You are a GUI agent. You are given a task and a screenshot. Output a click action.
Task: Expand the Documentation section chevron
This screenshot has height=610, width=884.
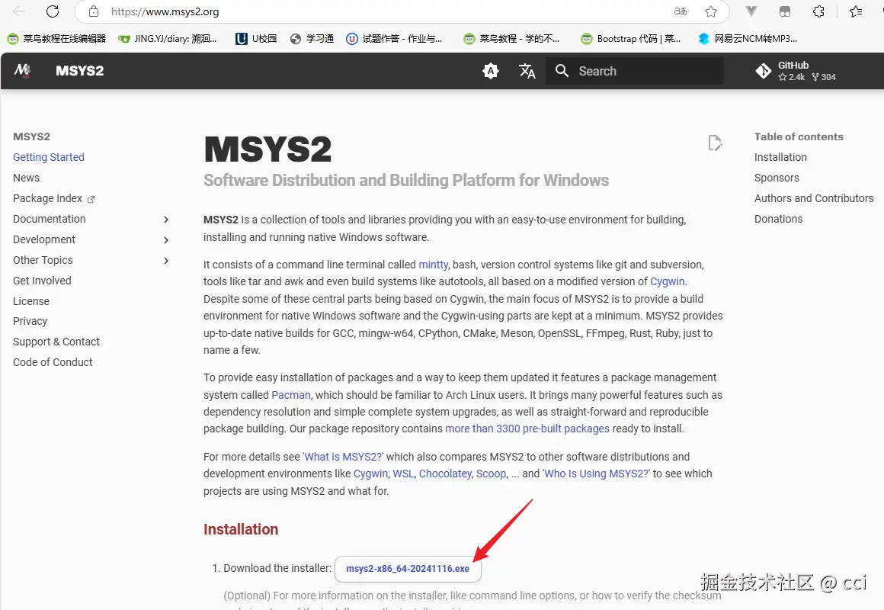pyautogui.click(x=166, y=219)
